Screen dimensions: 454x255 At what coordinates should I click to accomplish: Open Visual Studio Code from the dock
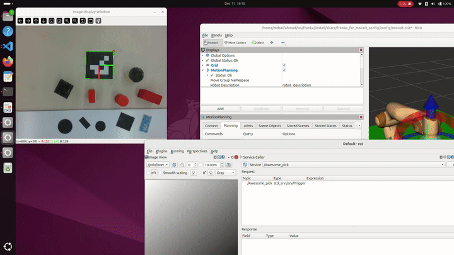click(x=8, y=46)
